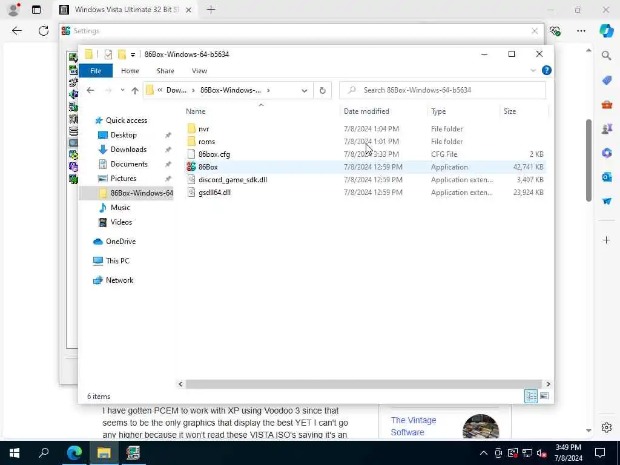
Task: Select Network in navigation pane
Action: 119,280
